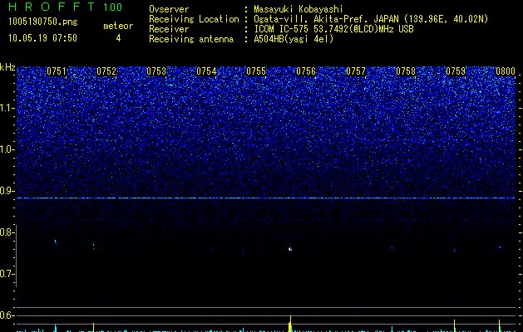Click the kHz axis unit label
This screenshot has height=332, width=523.
click(7, 67)
